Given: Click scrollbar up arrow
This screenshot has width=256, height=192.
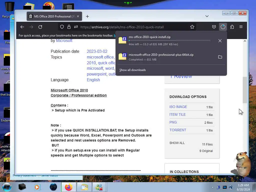Looking at the screenshot, I should [x=245, y=41].
